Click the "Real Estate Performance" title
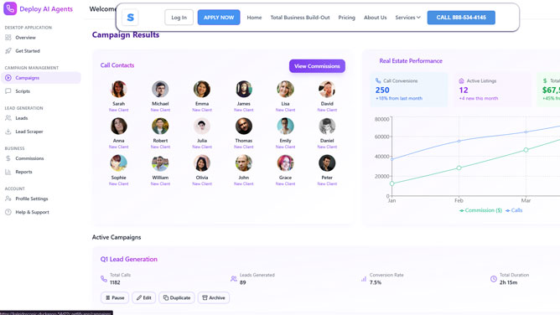Screen dimensions: 560x315 pos(411,61)
